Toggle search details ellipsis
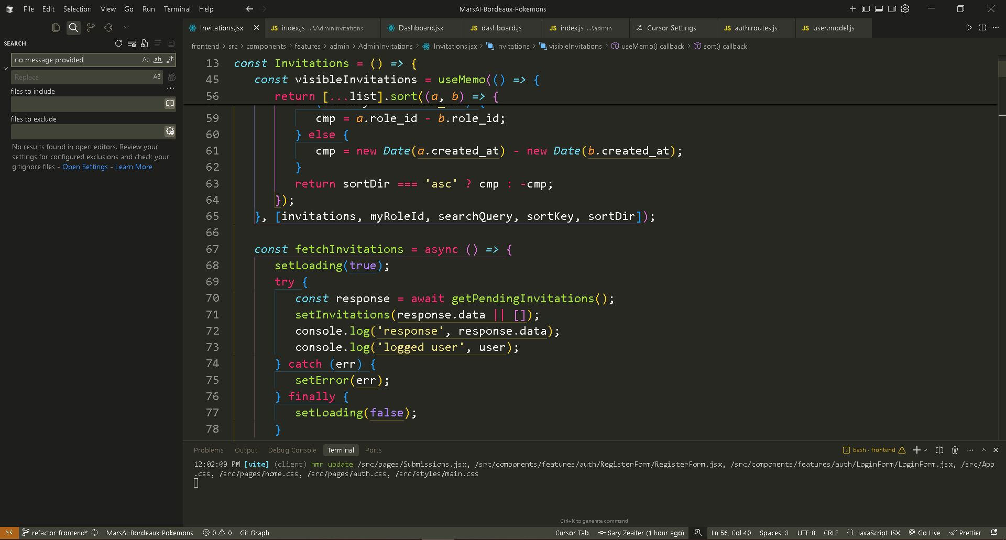This screenshot has width=1006, height=540. (170, 89)
